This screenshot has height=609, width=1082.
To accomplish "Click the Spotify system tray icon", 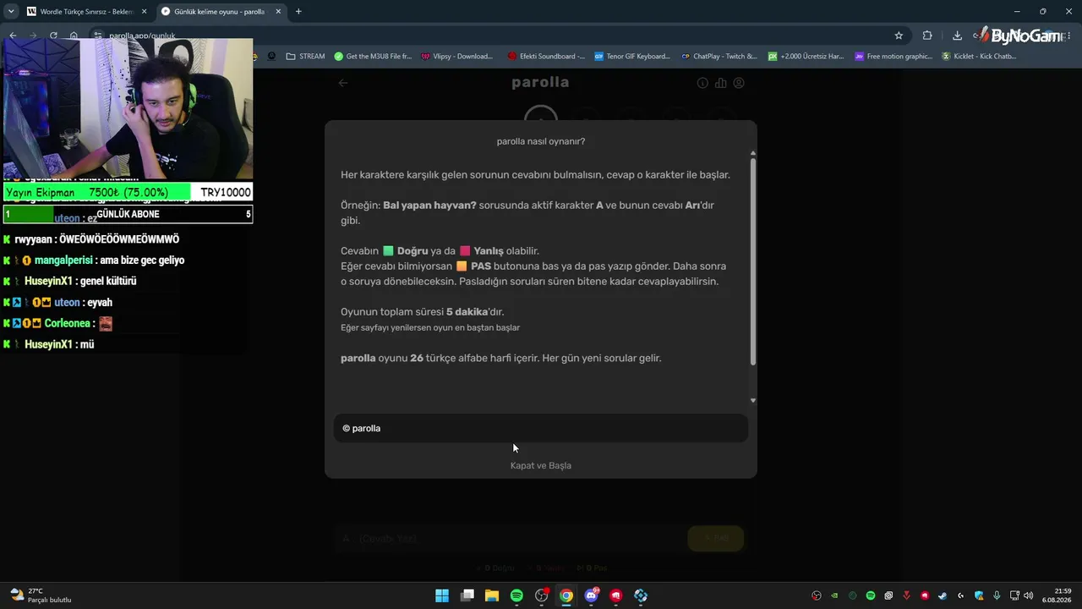I will point(871,595).
